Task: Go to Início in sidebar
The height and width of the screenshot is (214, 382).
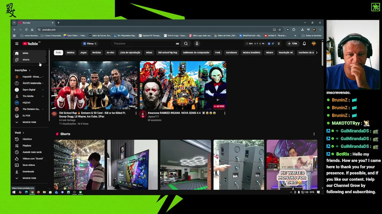Action: coord(30,53)
